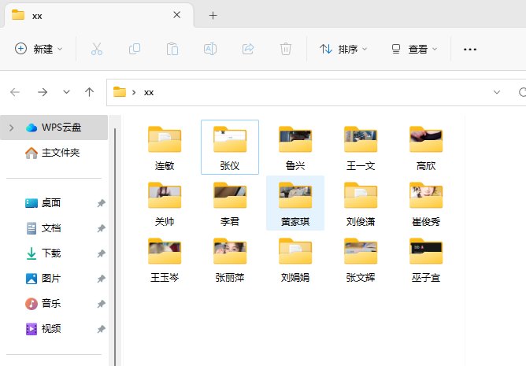Select the 连敏 folder
The width and height of the screenshot is (526, 366).
[165, 148]
